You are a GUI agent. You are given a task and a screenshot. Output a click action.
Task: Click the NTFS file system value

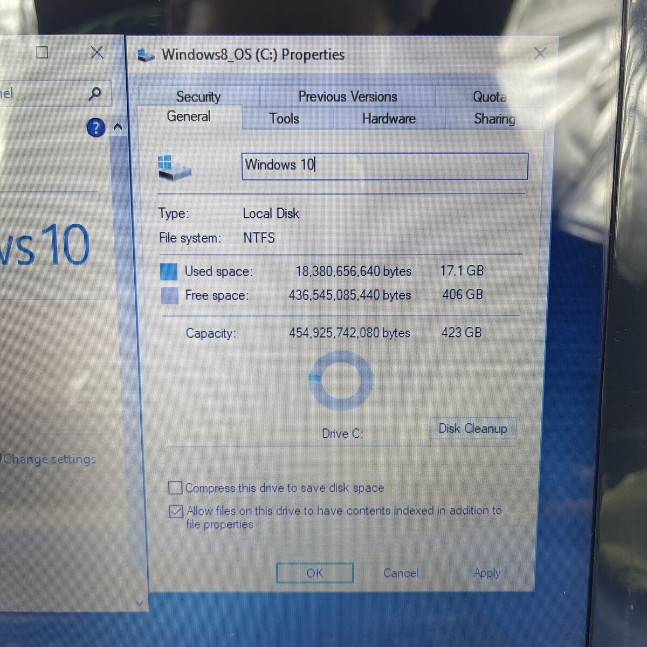pyautogui.click(x=259, y=238)
